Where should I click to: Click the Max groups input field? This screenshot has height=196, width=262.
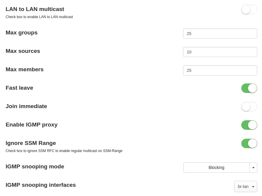click(x=220, y=34)
